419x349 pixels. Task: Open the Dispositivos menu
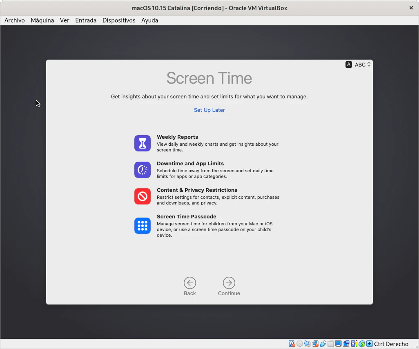coord(119,20)
